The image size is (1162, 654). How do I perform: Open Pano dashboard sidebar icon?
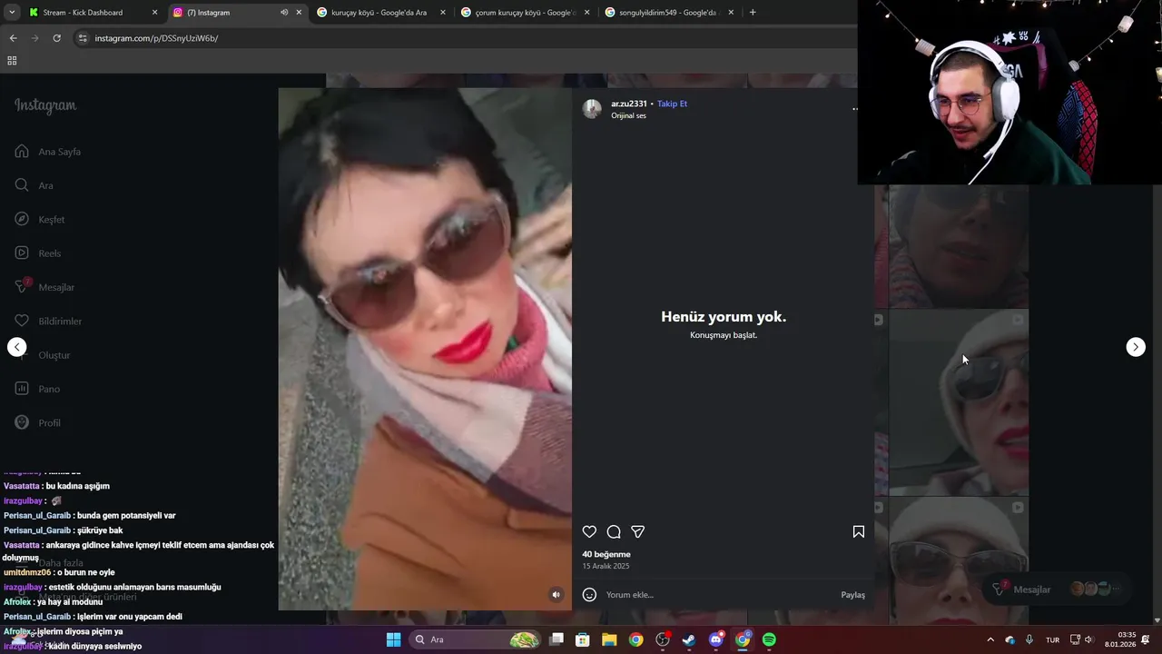coord(22,389)
